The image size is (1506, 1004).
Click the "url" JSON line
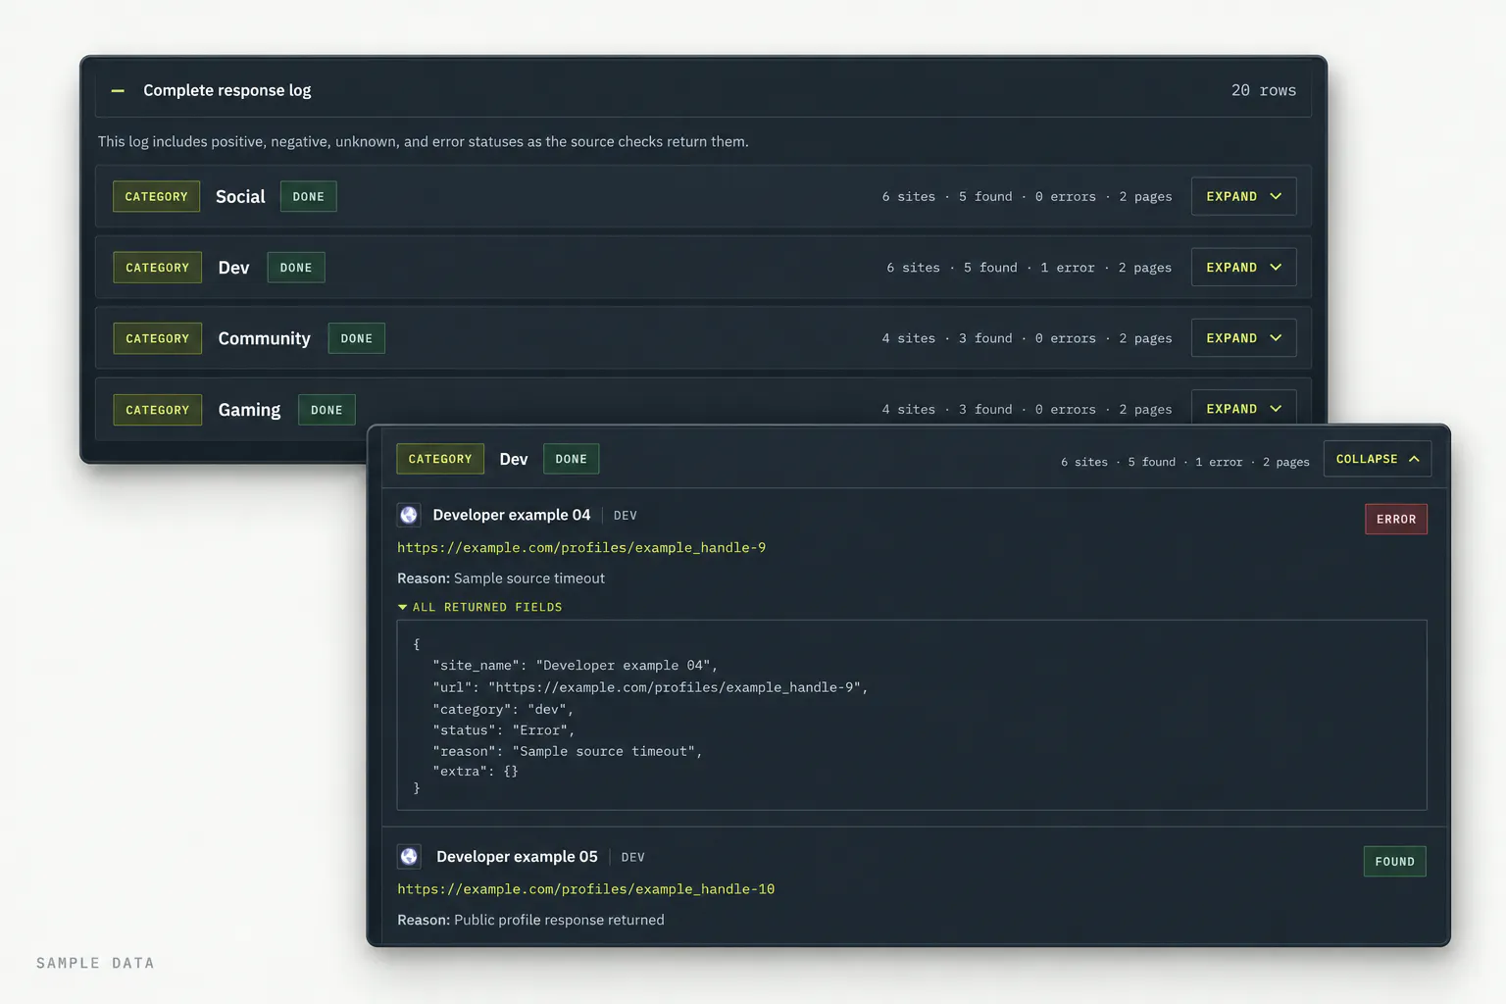650,687
